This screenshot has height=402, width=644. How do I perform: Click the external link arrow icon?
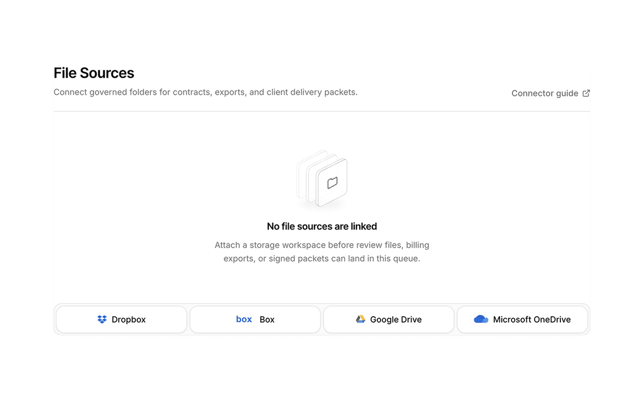(x=586, y=93)
